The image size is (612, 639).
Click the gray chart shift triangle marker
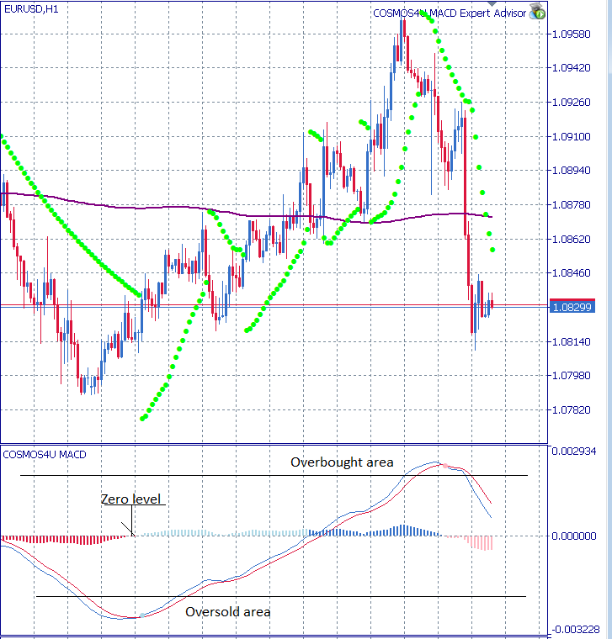(492, 3)
